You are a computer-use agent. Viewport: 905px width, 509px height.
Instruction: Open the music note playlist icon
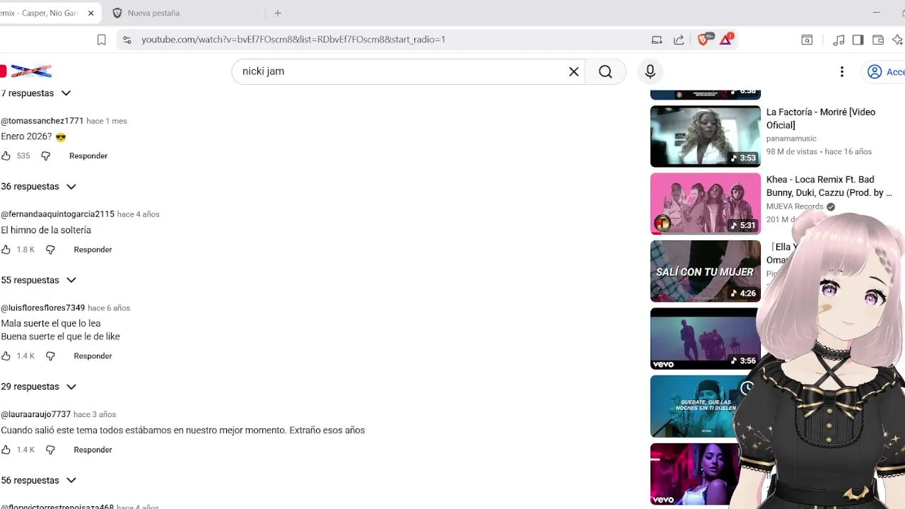point(839,40)
